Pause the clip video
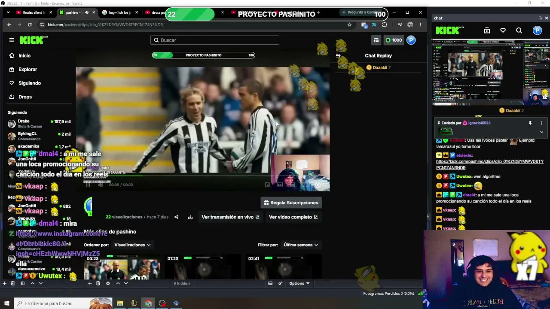The height and width of the screenshot is (309, 550). pyautogui.click(x=88, y=185)
